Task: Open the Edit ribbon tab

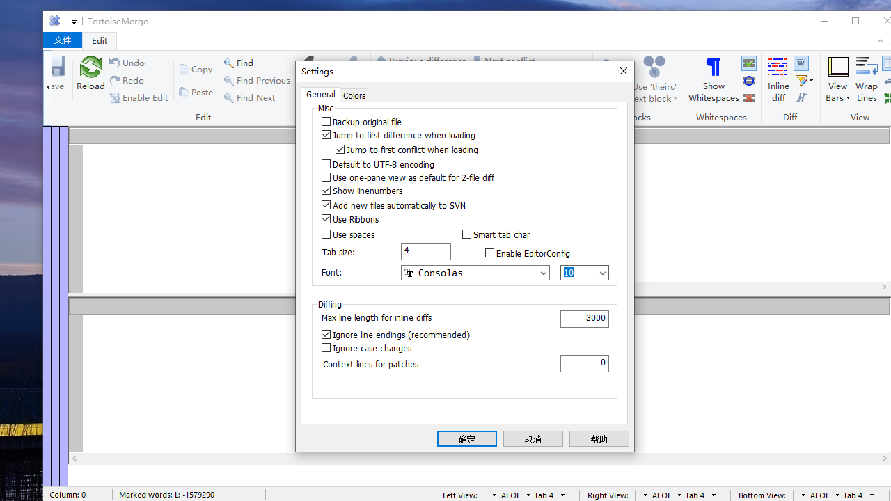Action: pos(100,40)
